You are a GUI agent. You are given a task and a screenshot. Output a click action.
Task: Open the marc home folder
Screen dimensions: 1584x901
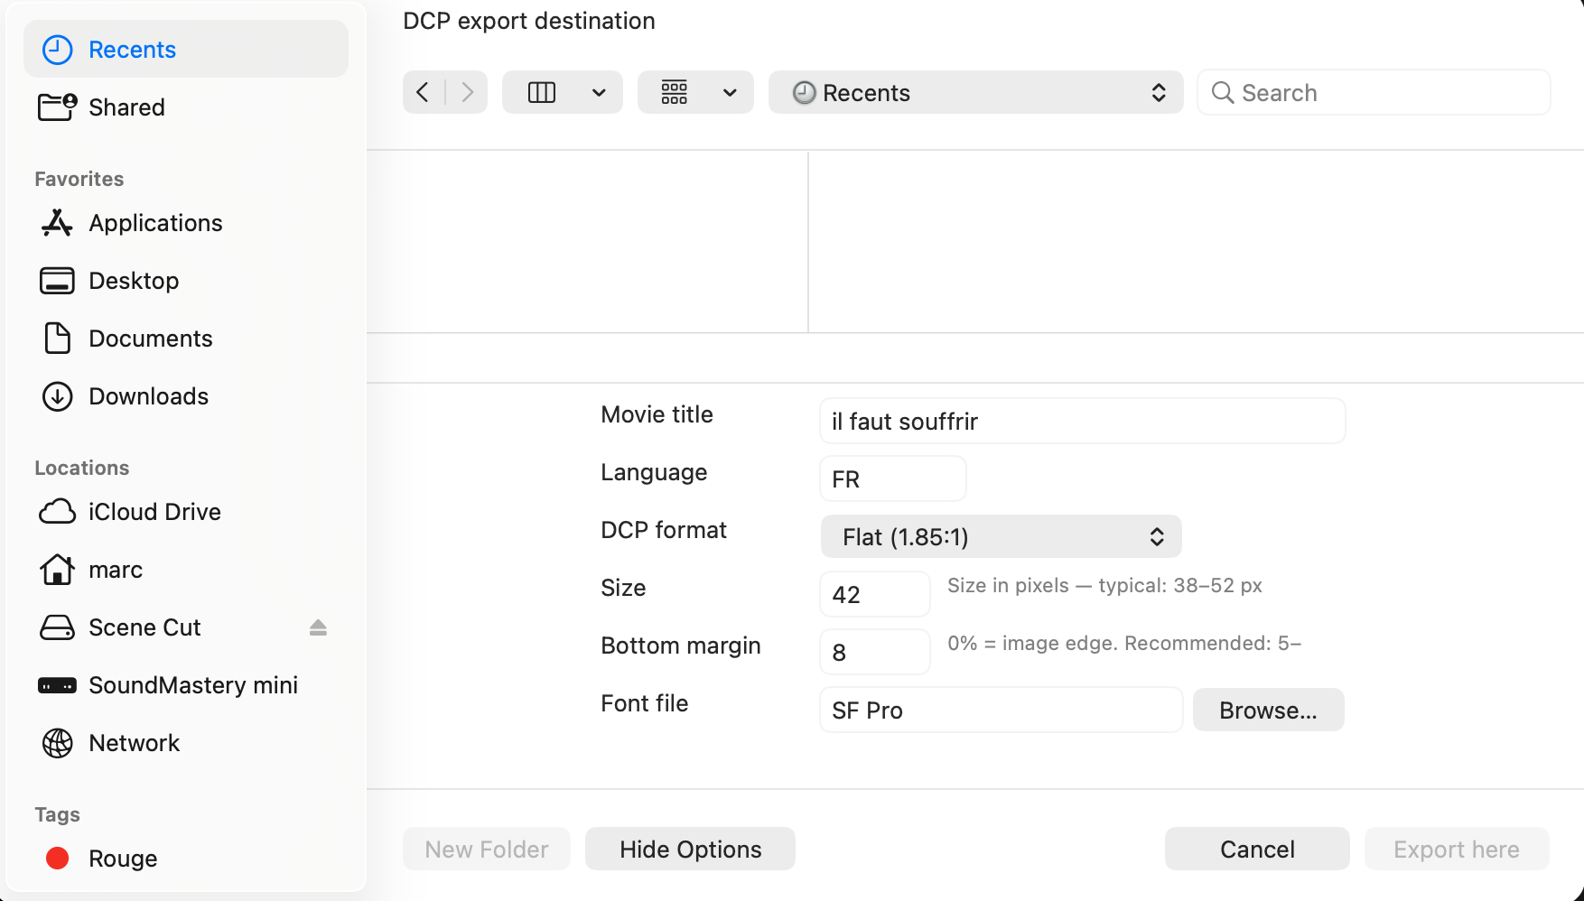pos(116,570)
